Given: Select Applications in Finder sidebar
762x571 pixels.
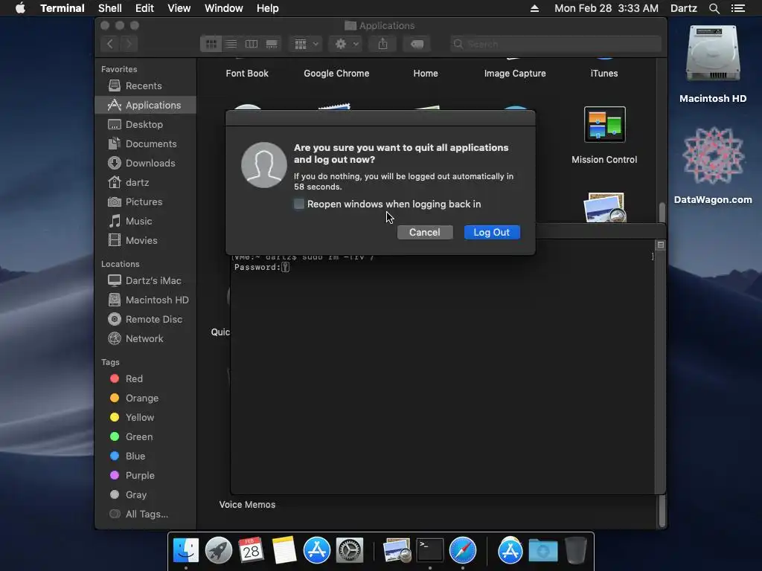Looking at the screenshot, I should [145, 105].
